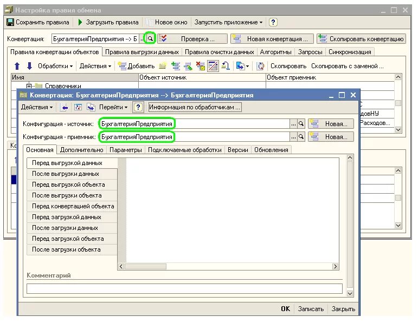
Task: Select После выгрузки объекта handler
Action: coord(72,195)
